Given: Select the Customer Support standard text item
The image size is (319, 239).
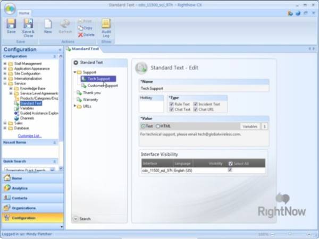Looking at the screenshot, I should [x=100, y=86].
